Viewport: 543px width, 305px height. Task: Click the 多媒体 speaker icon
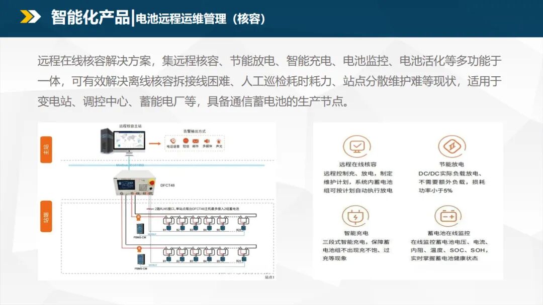pos(207,141)
